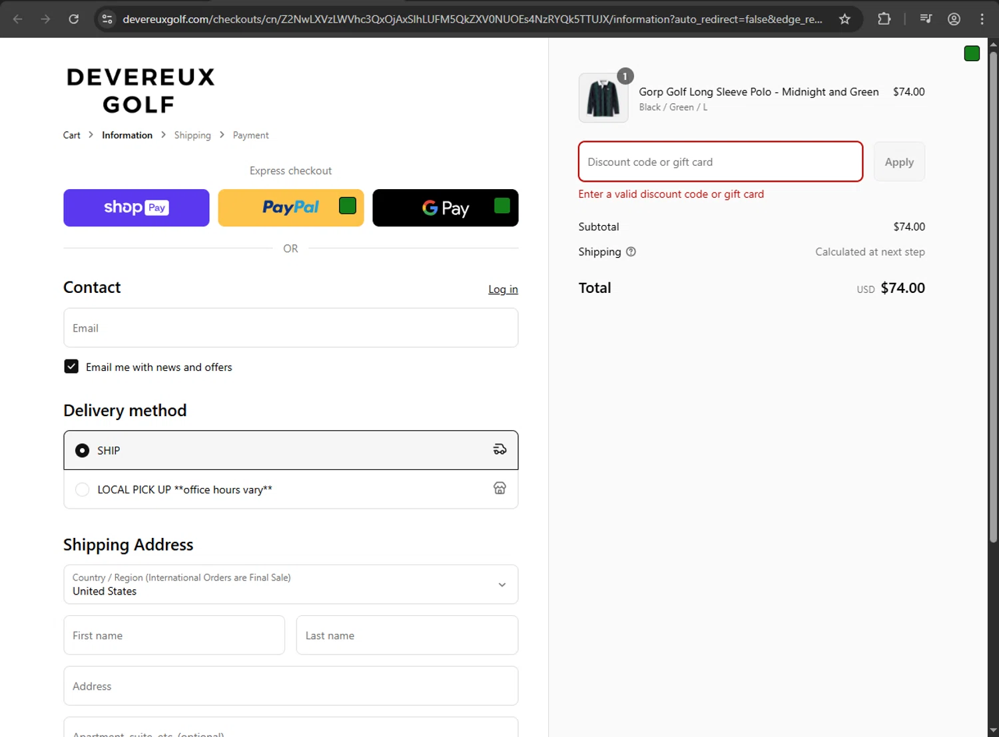The image size is (999, 737).
Task: Click the page vertical scrollbar
Action: point(993,296)
